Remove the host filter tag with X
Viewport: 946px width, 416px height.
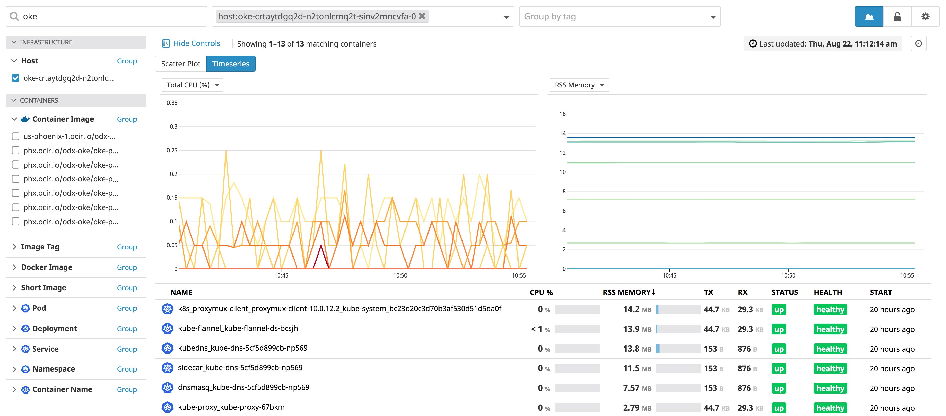422,16
